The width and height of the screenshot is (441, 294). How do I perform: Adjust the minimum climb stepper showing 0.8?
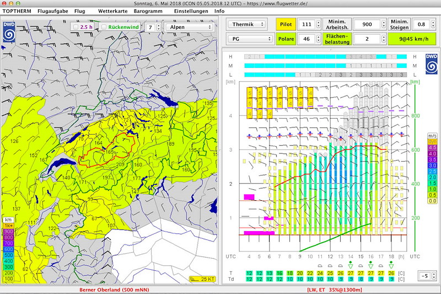pyautogui.click(x=433, y=24)
